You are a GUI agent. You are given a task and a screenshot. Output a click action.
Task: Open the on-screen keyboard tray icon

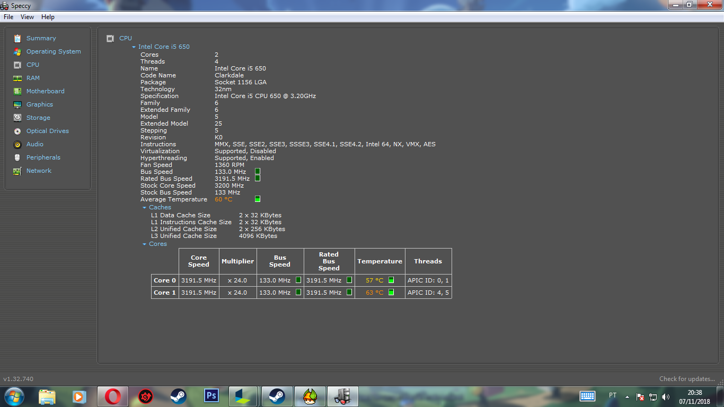(587, 396)
